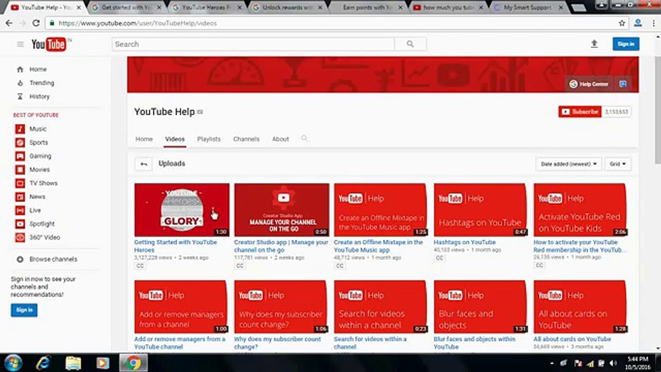Click the back arrow beside Uploads
661x372 pixels.
pos(144,164)
